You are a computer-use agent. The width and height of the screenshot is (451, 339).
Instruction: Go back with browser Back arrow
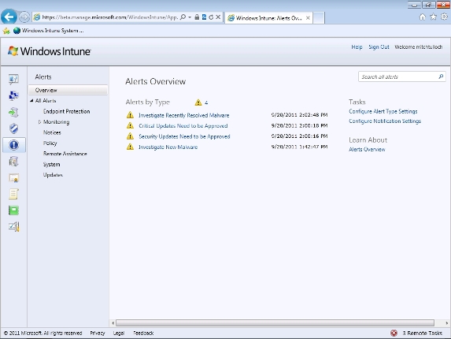point(9,17)
